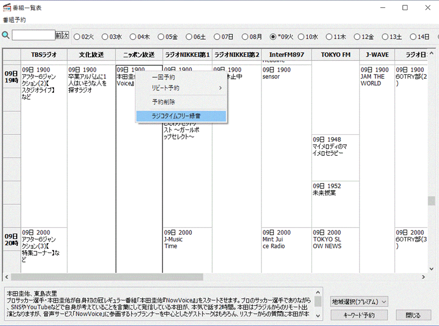439x326 pixels.
Task: Open the 地域選択(プレミアム) dropdown
Action: (x=359, y=302)
